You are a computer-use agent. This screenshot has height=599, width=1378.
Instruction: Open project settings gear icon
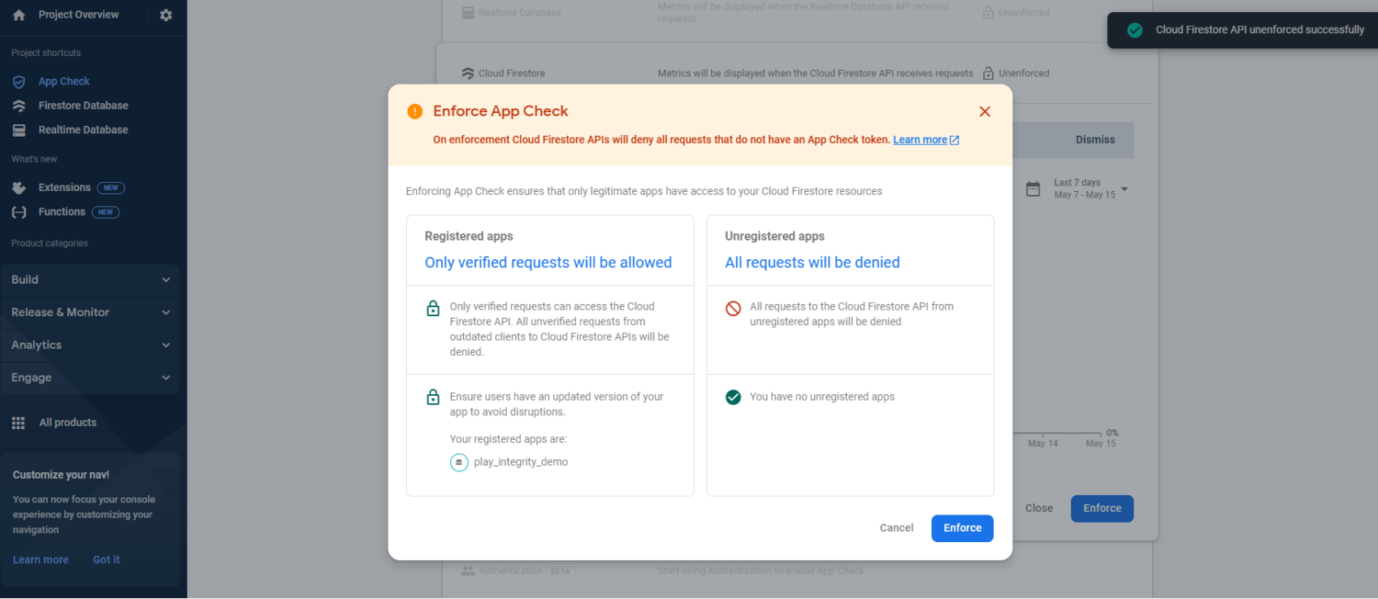click(166, 15)
